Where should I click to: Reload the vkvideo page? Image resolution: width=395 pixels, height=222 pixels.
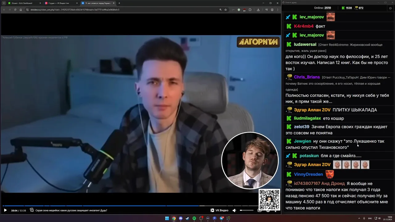pyautogui.click(x=15, y=10)
